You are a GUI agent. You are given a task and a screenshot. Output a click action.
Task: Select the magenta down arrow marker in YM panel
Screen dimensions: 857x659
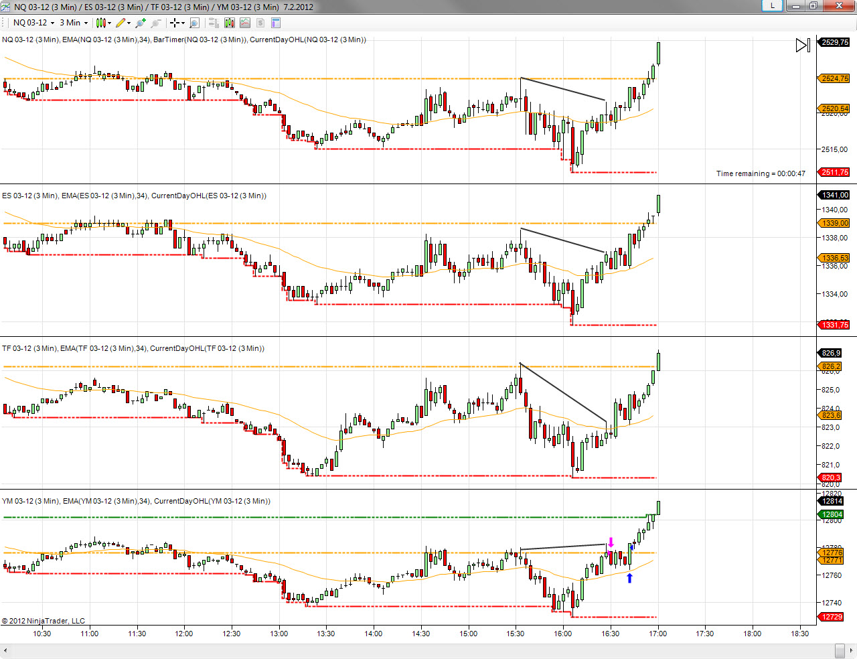[x=611, y=542]
